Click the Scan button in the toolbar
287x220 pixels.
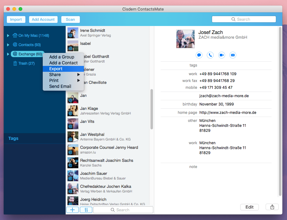(70, 19)
